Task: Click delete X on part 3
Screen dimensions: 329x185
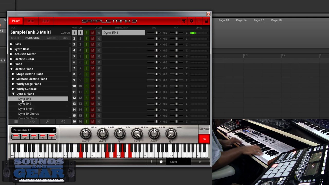Action: pos(99,45)
